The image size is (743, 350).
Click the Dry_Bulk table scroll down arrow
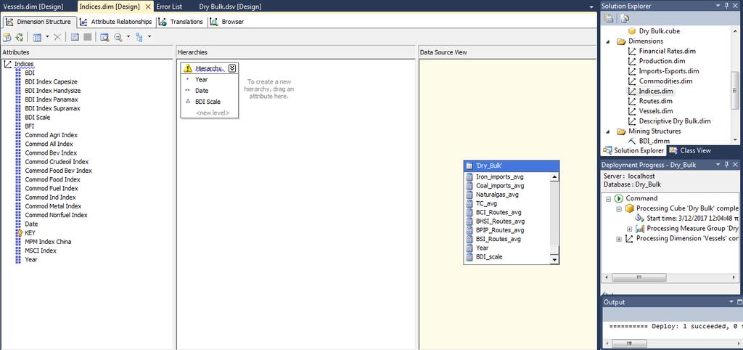point(554,259)
